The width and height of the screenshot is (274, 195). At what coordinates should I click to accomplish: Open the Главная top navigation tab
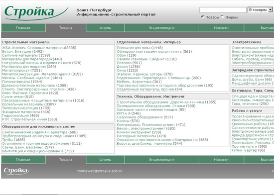point(23,28)
